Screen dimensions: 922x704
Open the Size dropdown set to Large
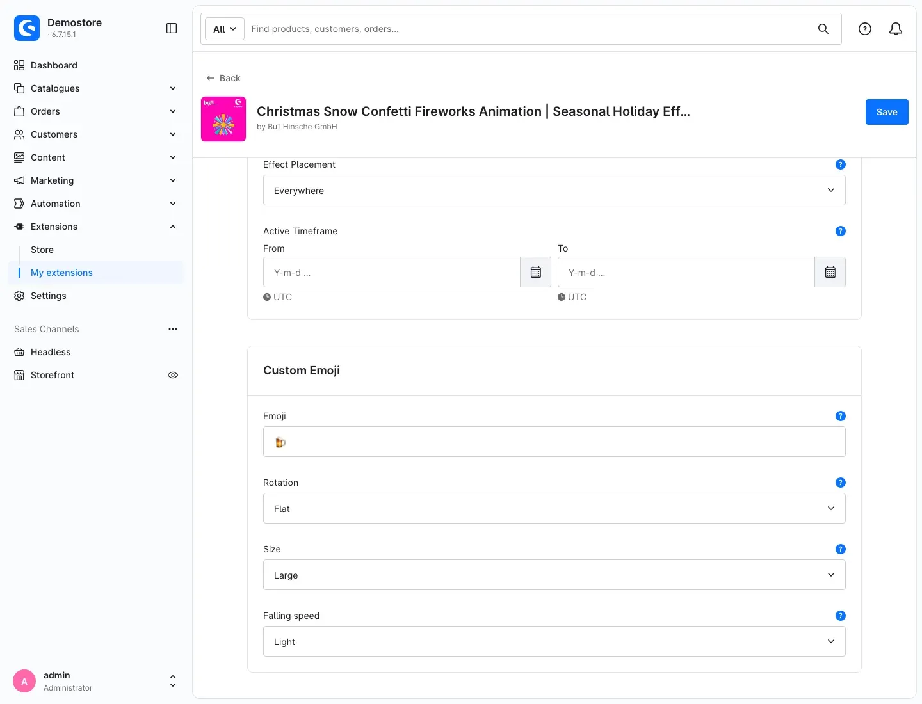(x=554, y=575)
